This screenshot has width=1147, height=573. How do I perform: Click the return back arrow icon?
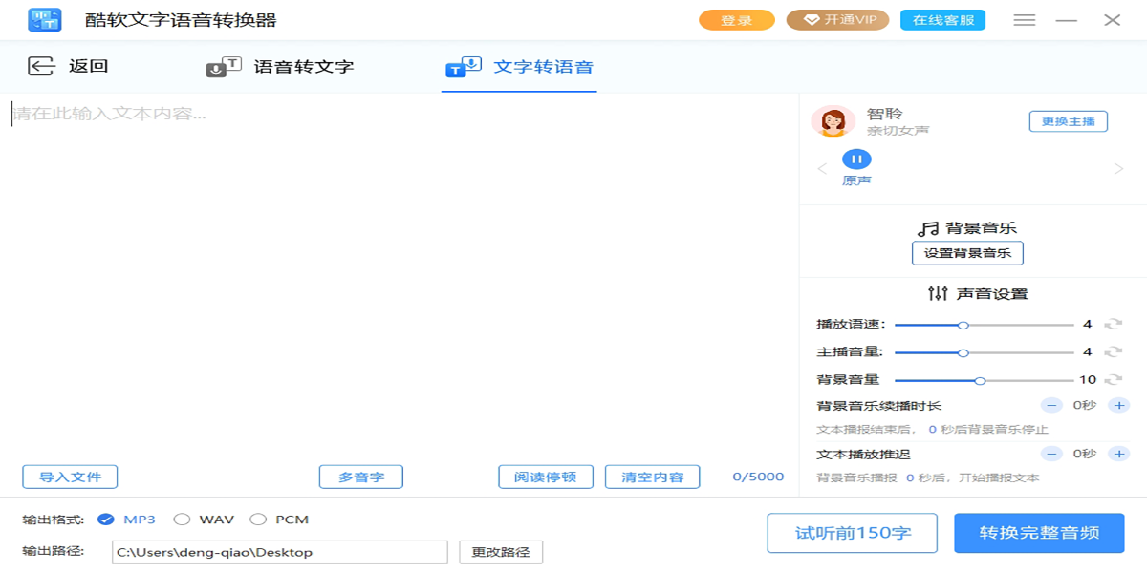coord(41,66)
